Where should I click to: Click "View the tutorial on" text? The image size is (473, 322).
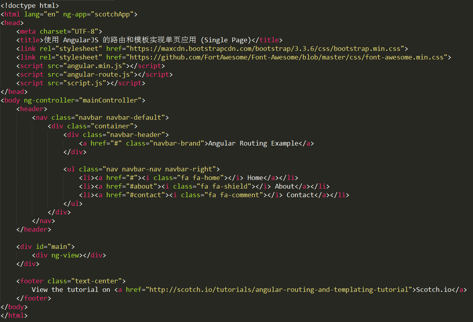[x=71, y=290]
